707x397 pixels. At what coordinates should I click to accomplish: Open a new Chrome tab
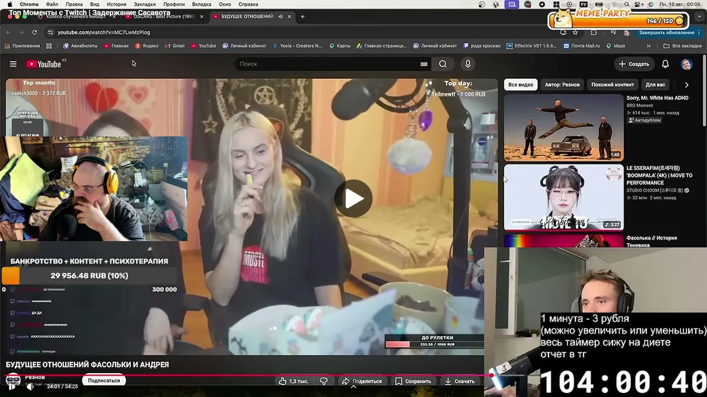click(302, 17)
